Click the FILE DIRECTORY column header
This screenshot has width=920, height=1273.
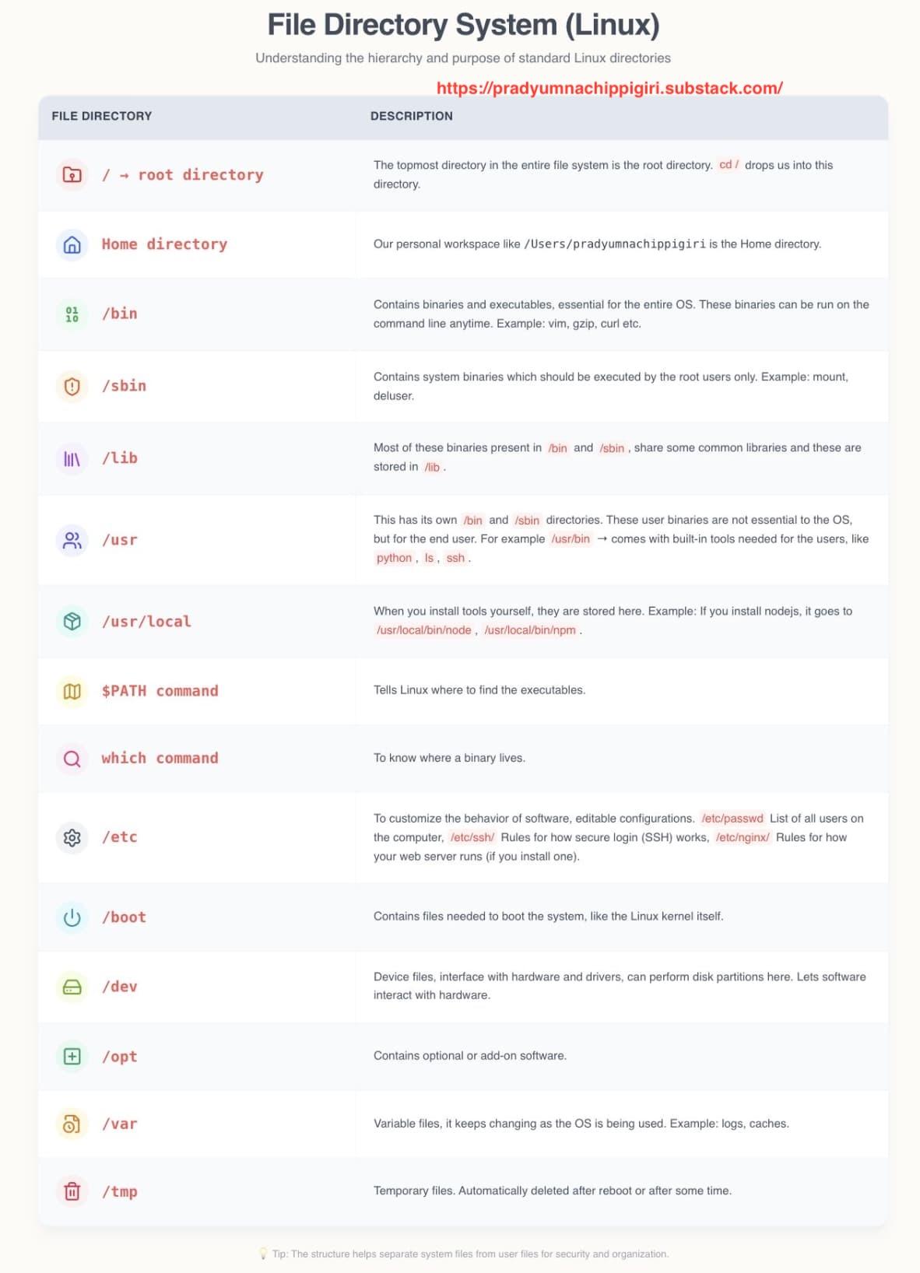[x=102, y=116]
